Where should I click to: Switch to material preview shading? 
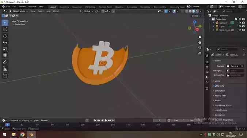pos(194,11)
